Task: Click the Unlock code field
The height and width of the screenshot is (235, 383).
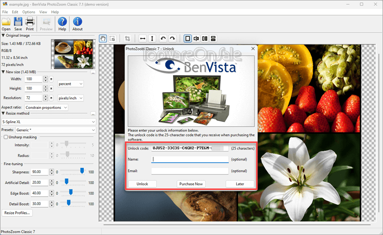Action: pos(190,148)
